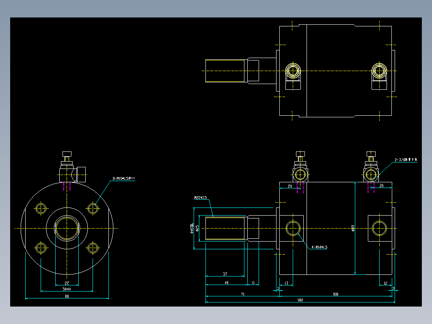432x324 pixels.
Task: Select the 8-M10×1.5 hole callout
Action: 124,179
